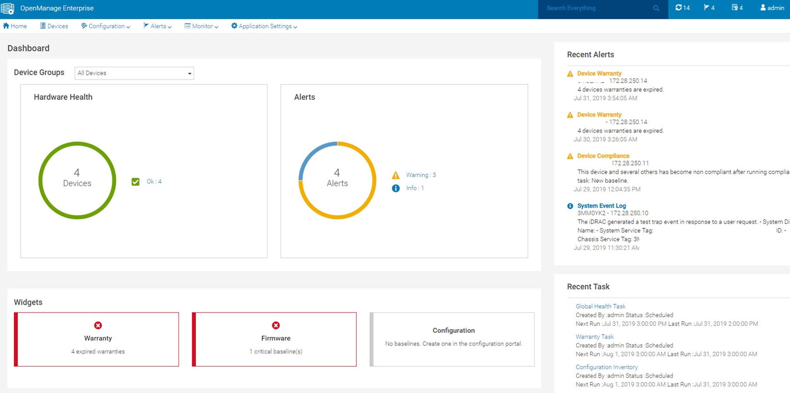Image resolution: width=790 pixels, height=393 pixels.
Task: Click the text '4 expired warranties'
Action: 98,351
